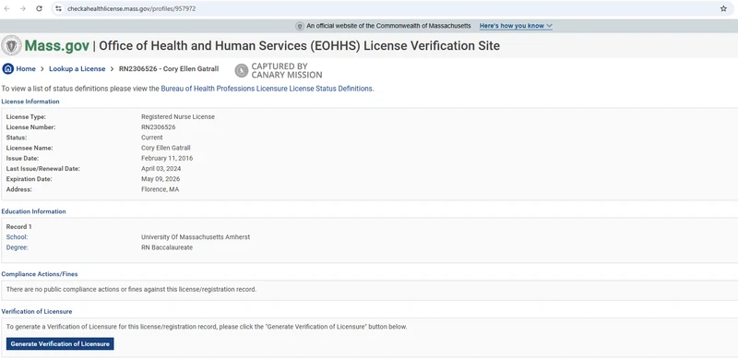Open the "Lookup a License" breadcrumb link

[x=77, y=69]
